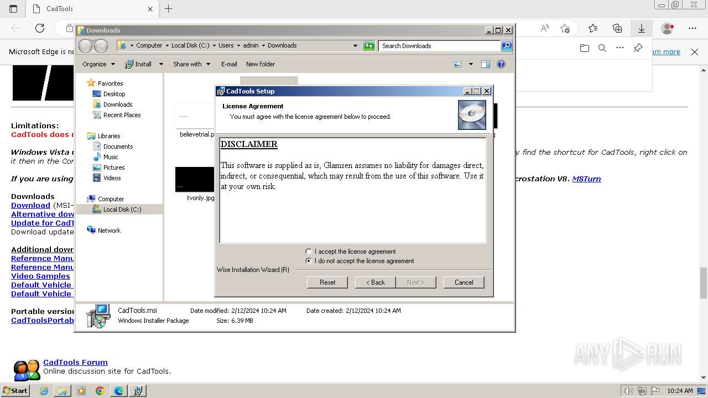Click Local Disk (C:) breadcrumb

point(190,46)
